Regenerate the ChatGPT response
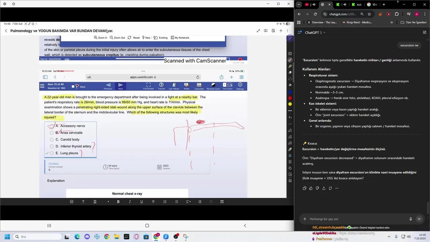 pos(330,188)
